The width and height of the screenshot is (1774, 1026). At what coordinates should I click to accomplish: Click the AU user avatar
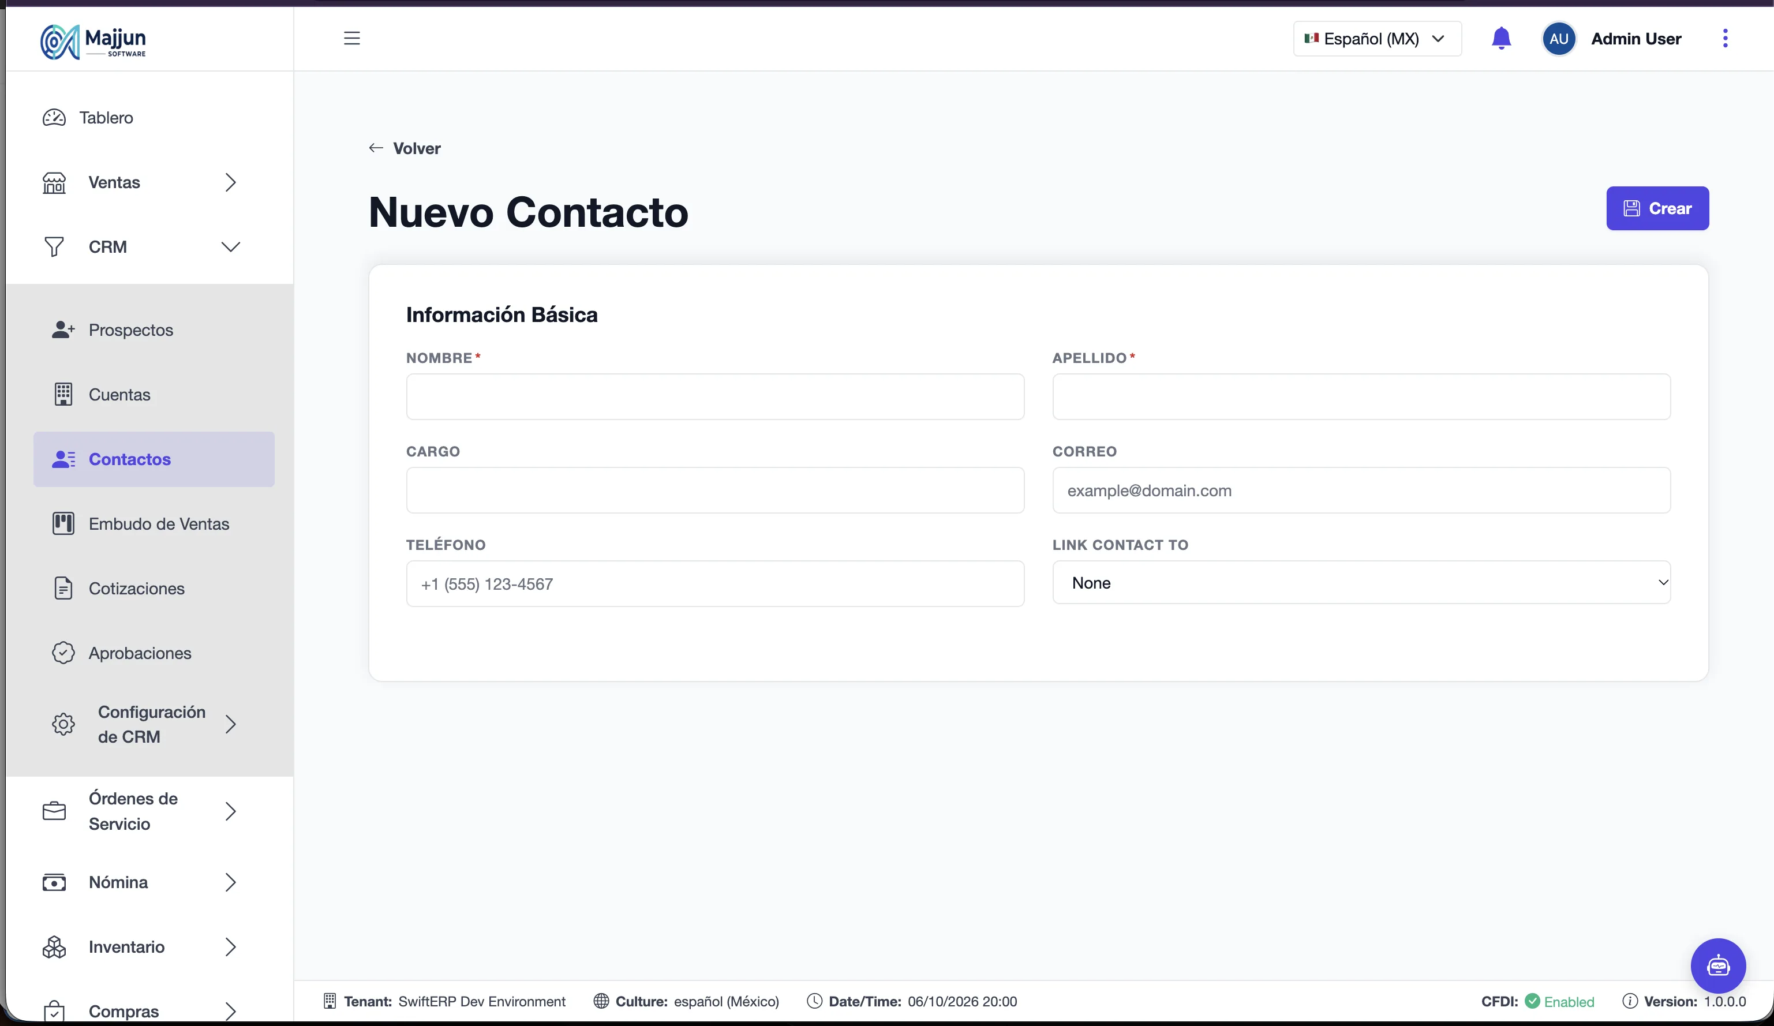(1559, 39)
